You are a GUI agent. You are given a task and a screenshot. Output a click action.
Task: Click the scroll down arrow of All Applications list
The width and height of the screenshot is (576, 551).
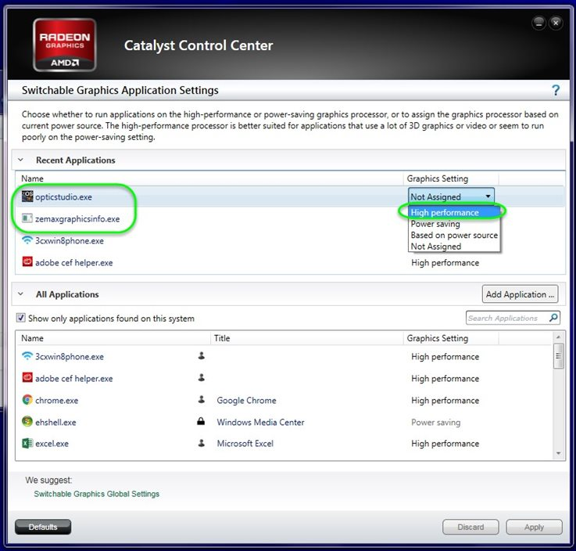coord(558,453)
